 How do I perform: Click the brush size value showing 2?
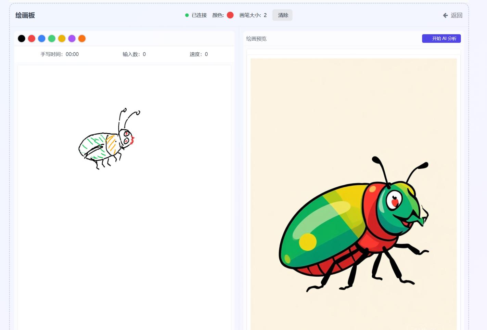[265, 15]
